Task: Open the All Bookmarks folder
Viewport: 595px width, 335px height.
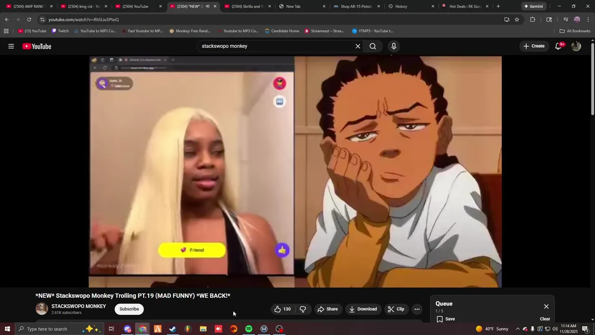Action: point(575,31)
